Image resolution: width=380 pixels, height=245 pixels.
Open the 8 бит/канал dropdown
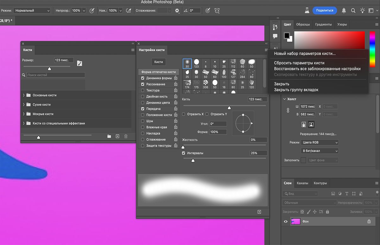pos(319,151)
